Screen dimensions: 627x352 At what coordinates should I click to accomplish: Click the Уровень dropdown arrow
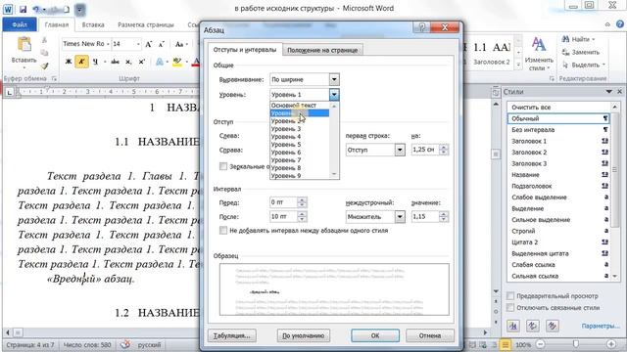click(334, 95)
